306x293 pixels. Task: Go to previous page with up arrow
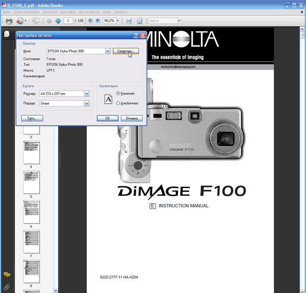[49, 21]
